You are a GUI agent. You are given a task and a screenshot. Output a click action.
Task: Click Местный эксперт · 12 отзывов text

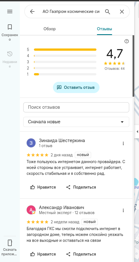tap(67, 213)
